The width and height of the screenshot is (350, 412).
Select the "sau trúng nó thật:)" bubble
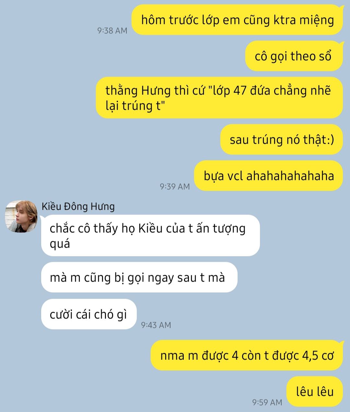coord(282,139)
